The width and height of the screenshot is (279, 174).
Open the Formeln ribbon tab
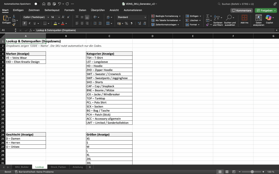coord(69,10)
